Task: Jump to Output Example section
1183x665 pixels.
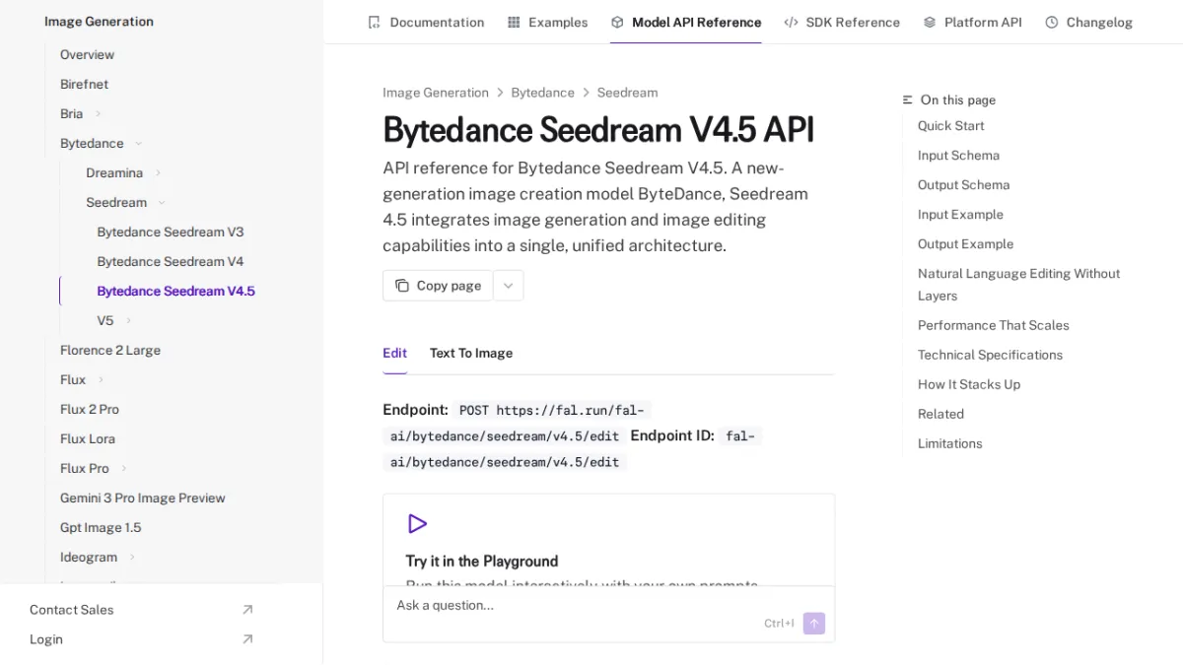Action: 965,244
